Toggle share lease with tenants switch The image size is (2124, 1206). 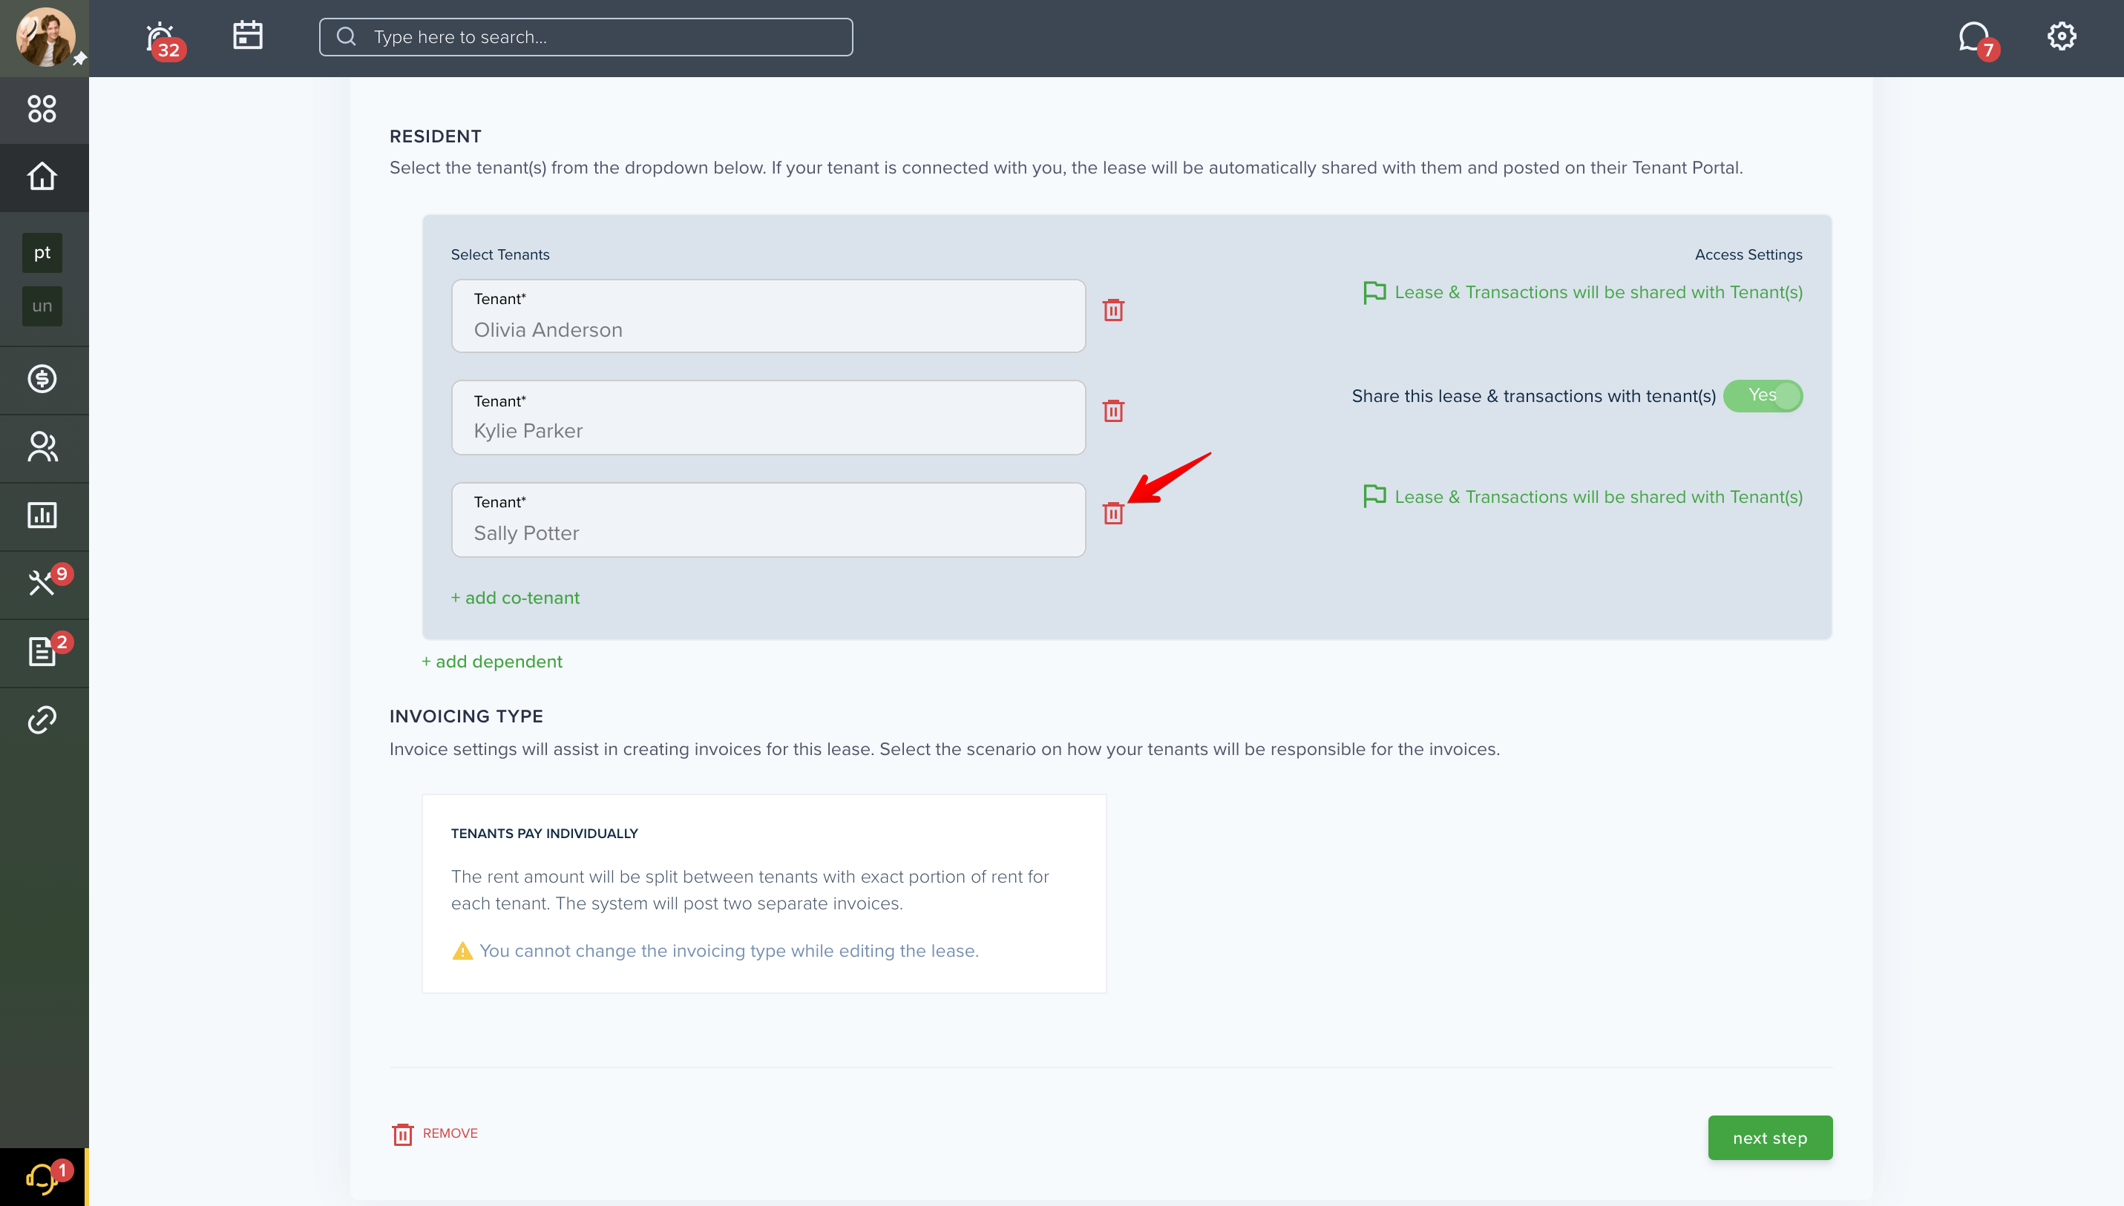click(x=1763, y=396)
